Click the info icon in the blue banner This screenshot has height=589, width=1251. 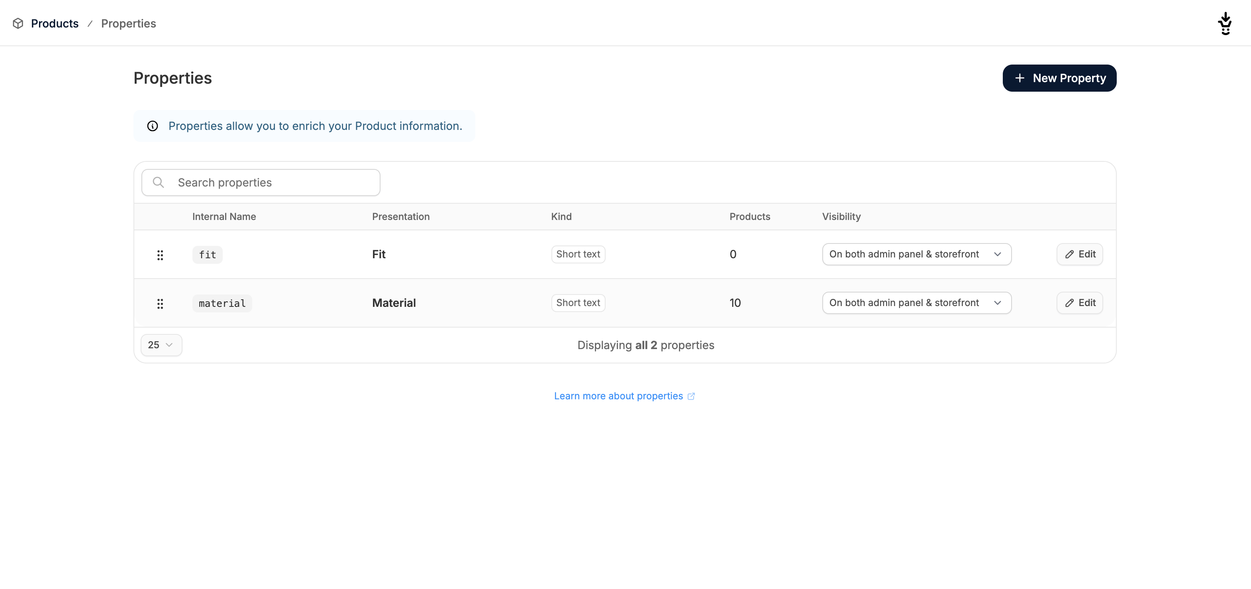153,126
